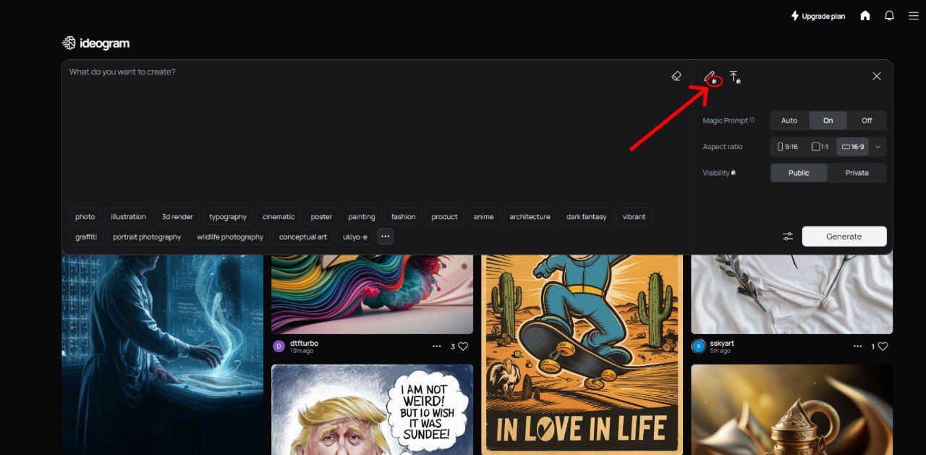926x455 pixels.
Task: Add the wildlife photography tag
Action: pyautogui.click(x=231, y=237)
